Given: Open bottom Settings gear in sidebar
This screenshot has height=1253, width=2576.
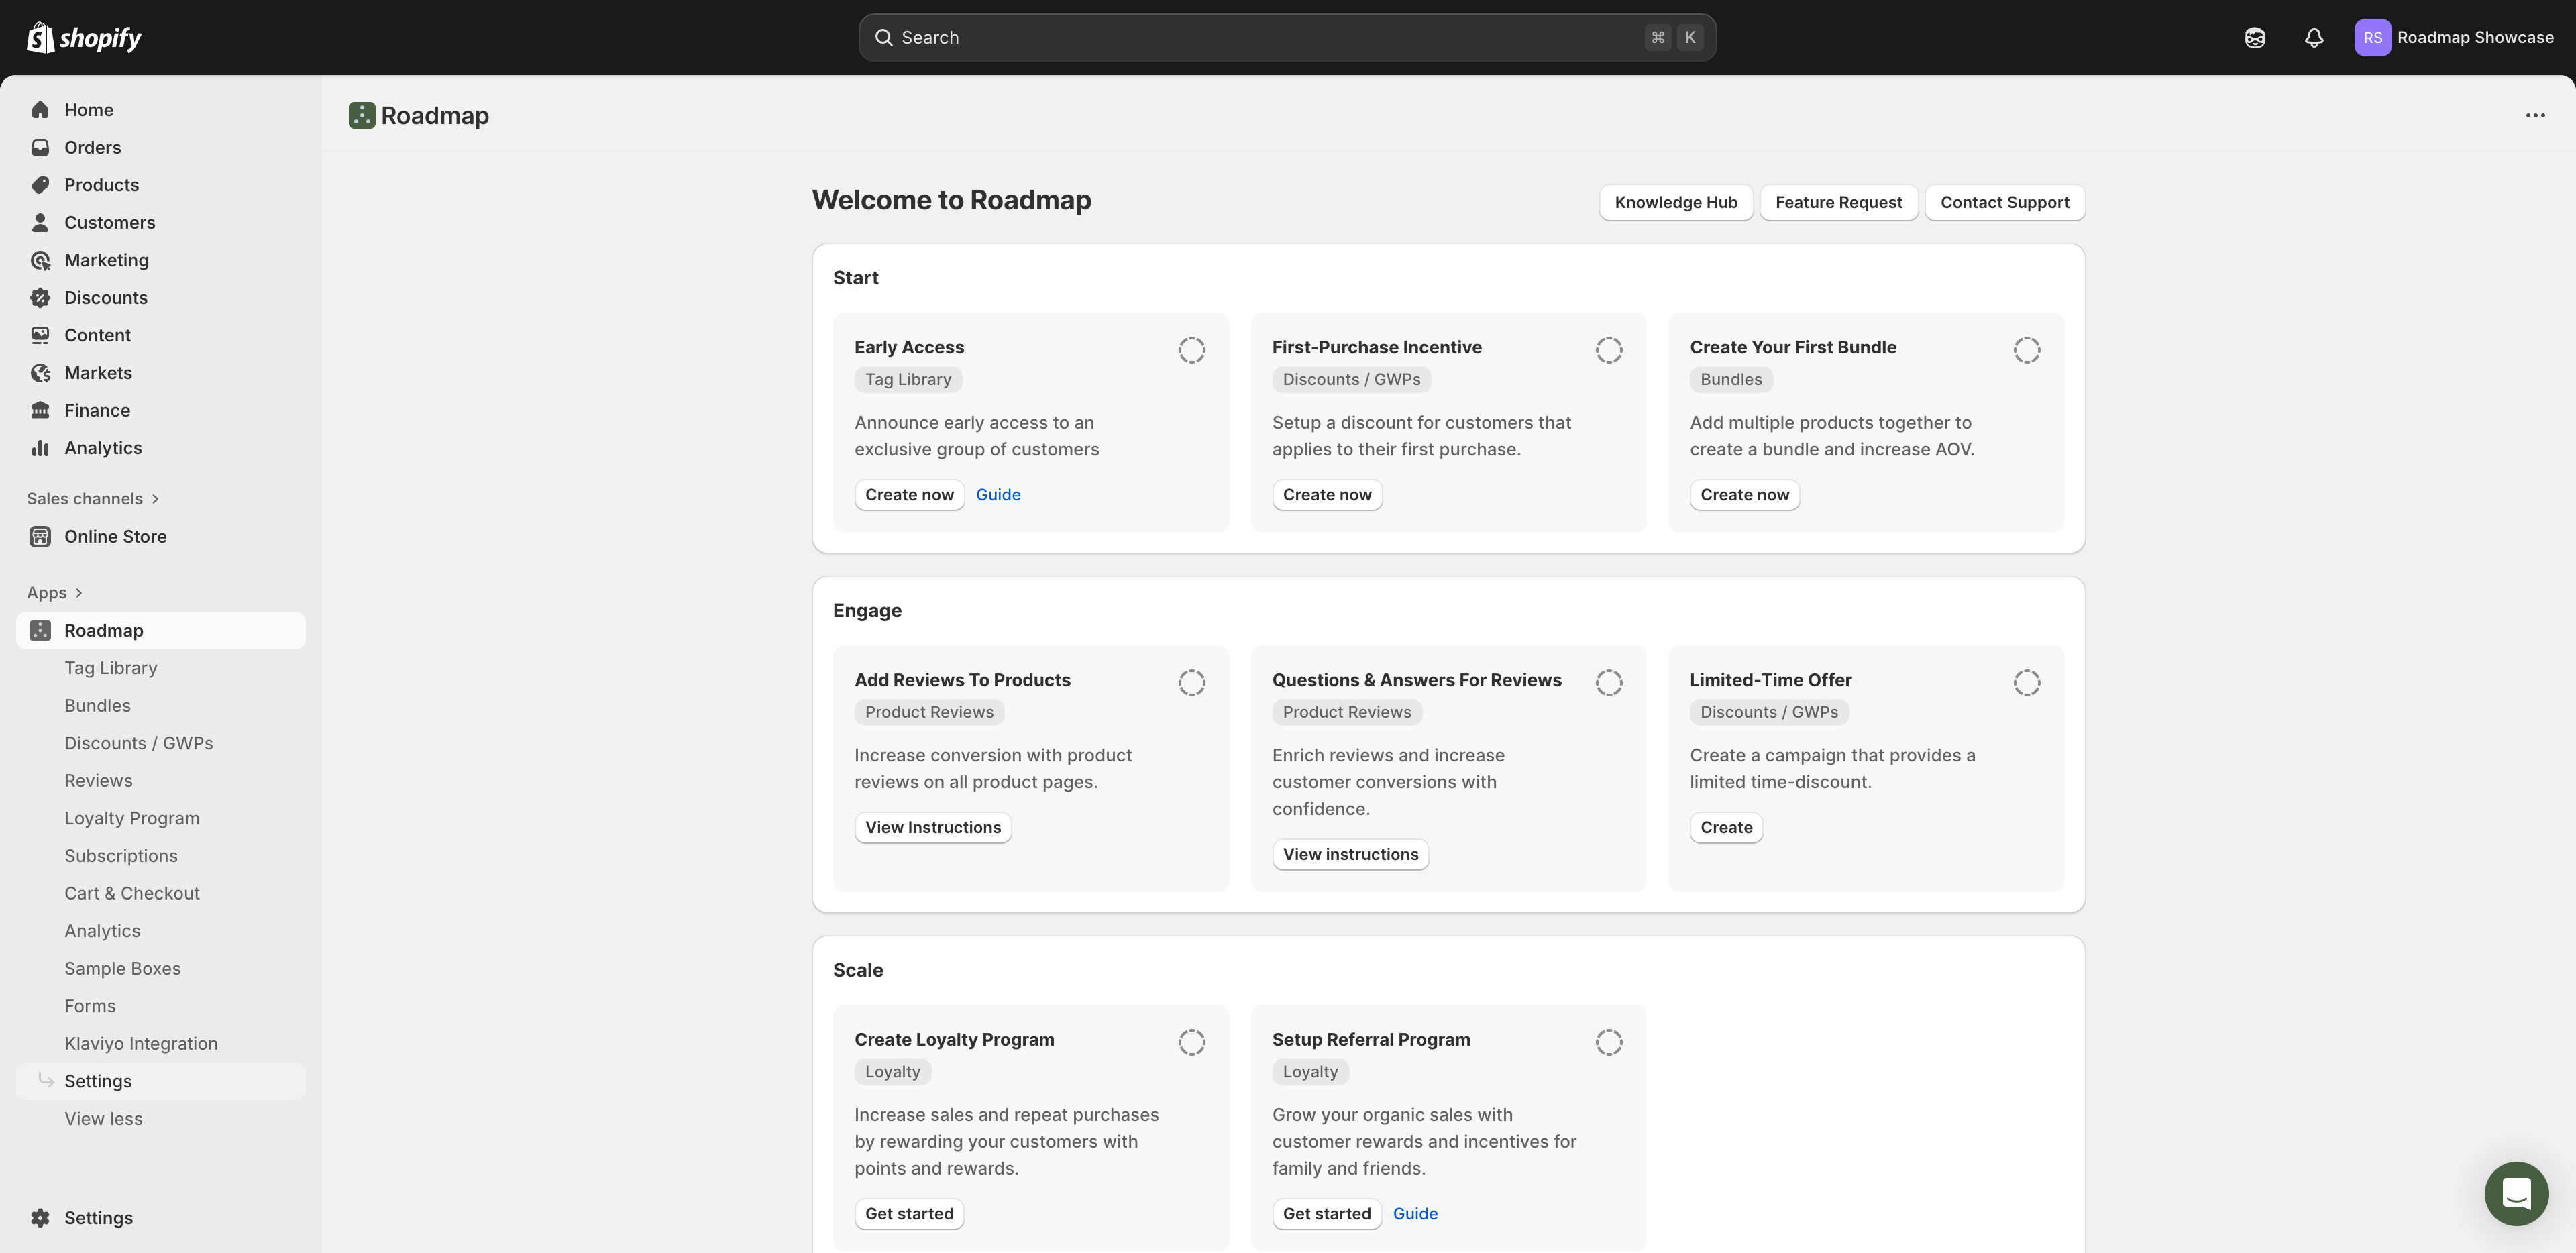Looking at the screenshot, I should (x=40, y=1217).
